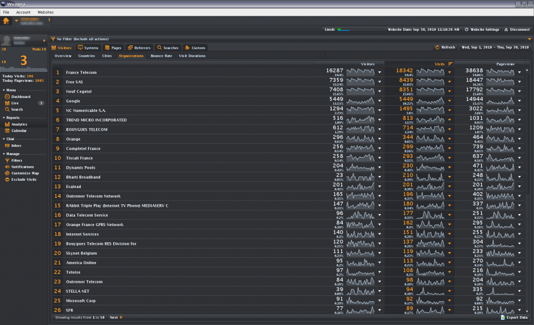Select the Outremer Telecom Network row
This screenshot has height=325, width=534.
click(289, 196)
